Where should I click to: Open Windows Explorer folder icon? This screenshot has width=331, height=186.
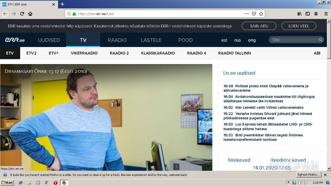[29, 183]
